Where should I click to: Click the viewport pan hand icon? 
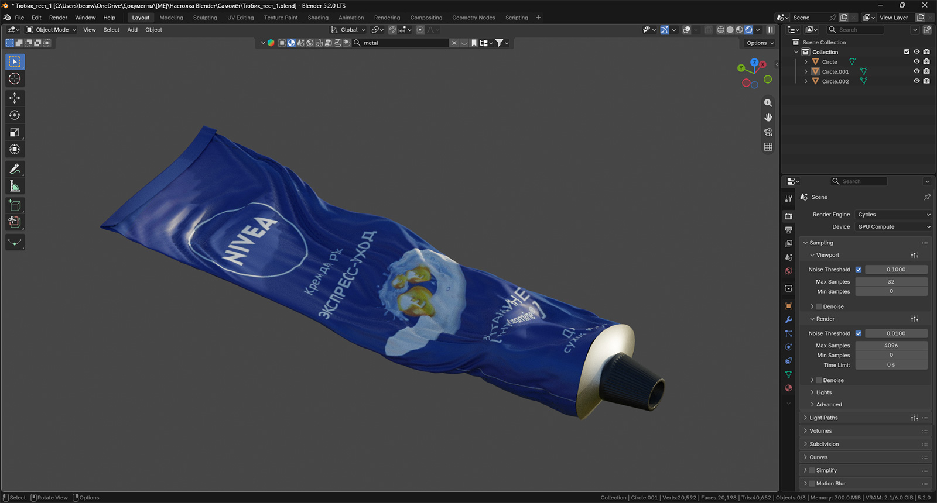coord(768,118)
